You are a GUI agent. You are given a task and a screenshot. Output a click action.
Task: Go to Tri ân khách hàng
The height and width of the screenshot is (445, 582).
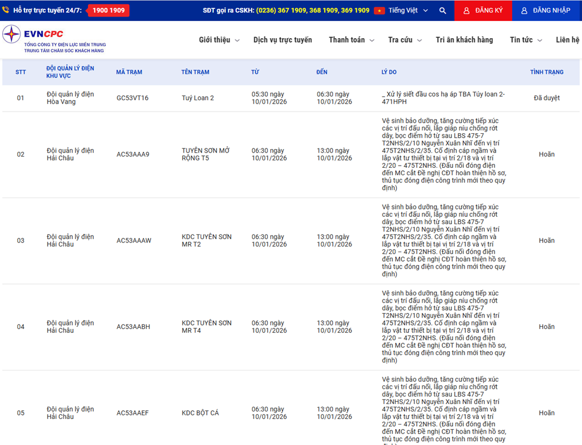tap(464, 40)
